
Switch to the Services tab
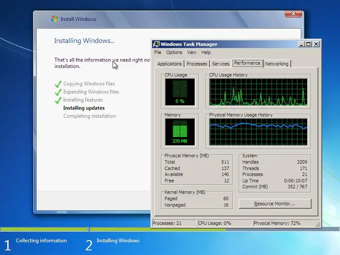(221, 64)
